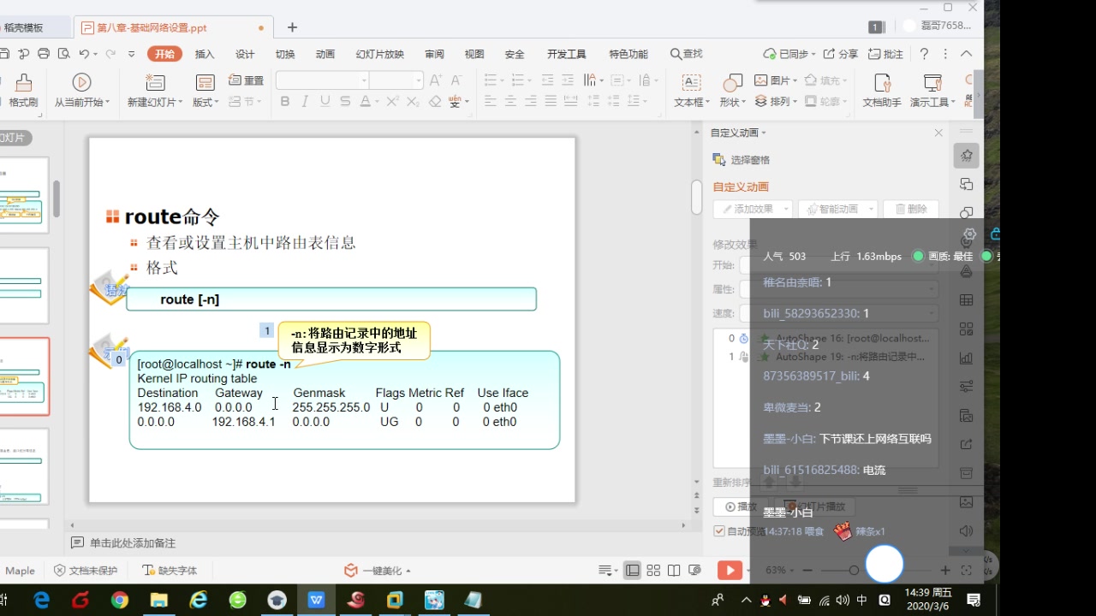Toggle the 自动预定 feeding checkbox
The width and height of the screenshot is (1096, 616).
tap(719, 531)
